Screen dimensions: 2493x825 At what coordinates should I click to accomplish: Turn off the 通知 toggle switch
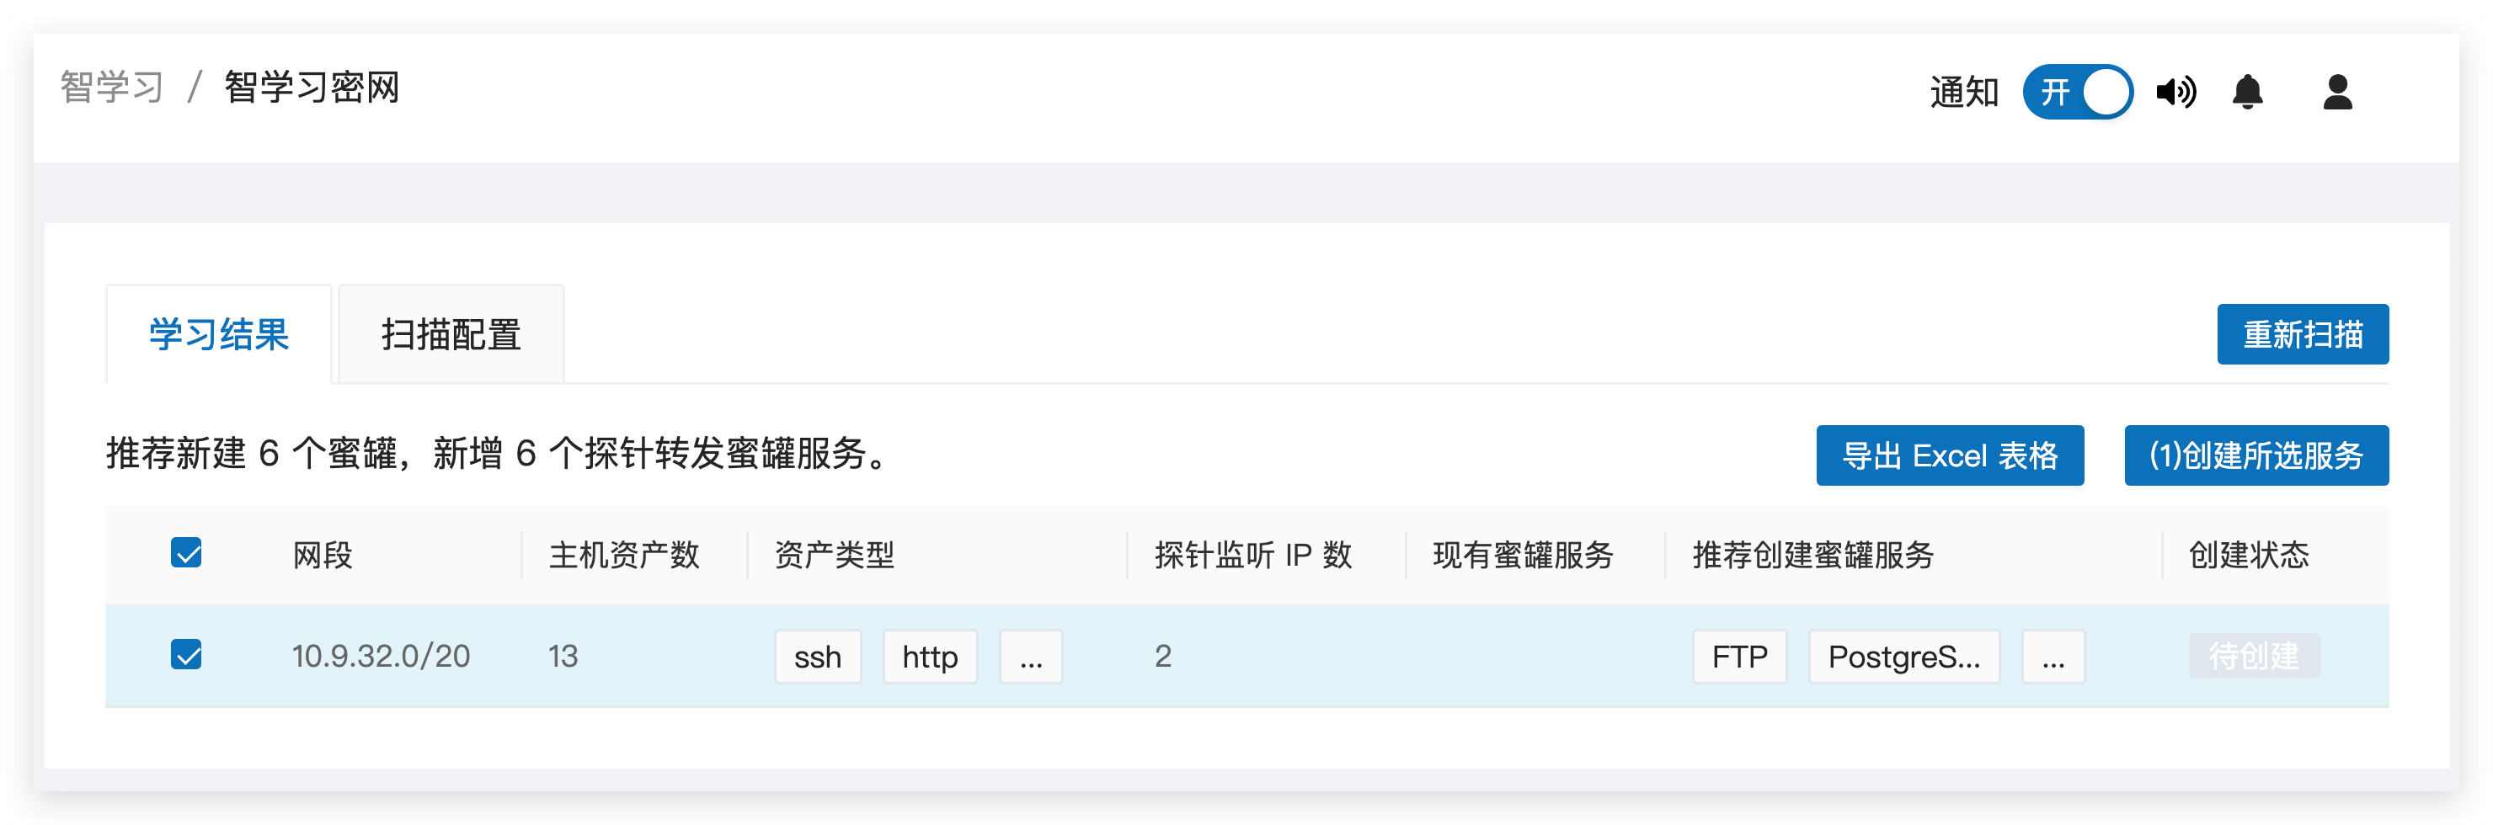[2077, 92]
